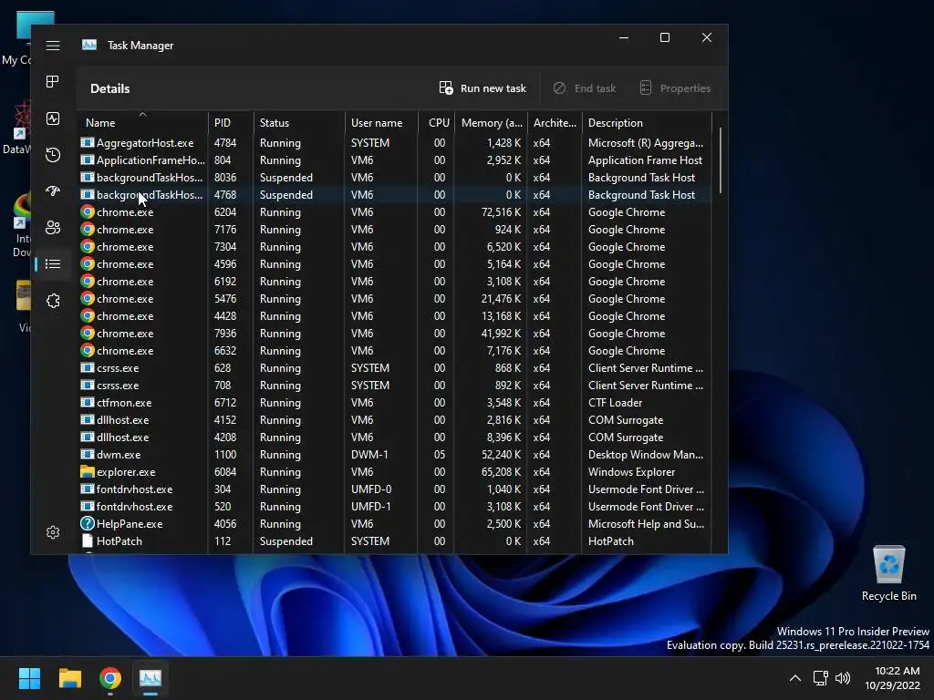Open the volume speaker tray icon
This screenshot has height=700, width=934.
point(843,678)
